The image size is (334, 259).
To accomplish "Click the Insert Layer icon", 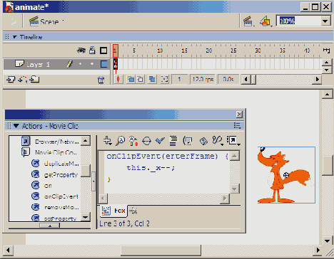I will pyautogui.click(x=11, y=80).
